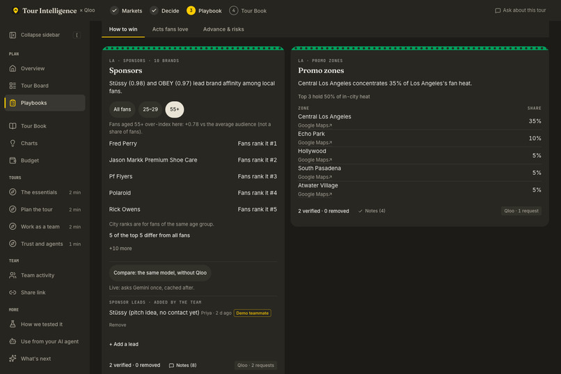The image size is (561, 374).
Task: Open The essentials tour
Action: pos(45,192)
